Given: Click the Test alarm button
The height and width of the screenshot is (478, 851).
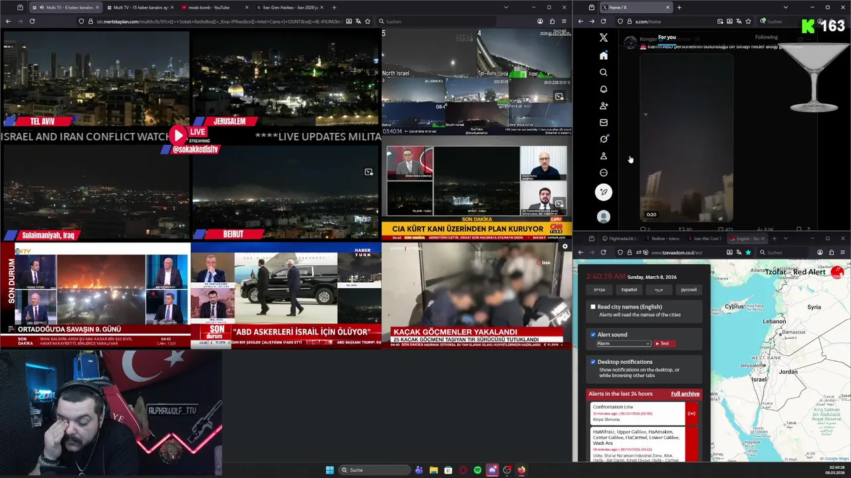Looking at the screenshot, I should click(x=664, y=343).
